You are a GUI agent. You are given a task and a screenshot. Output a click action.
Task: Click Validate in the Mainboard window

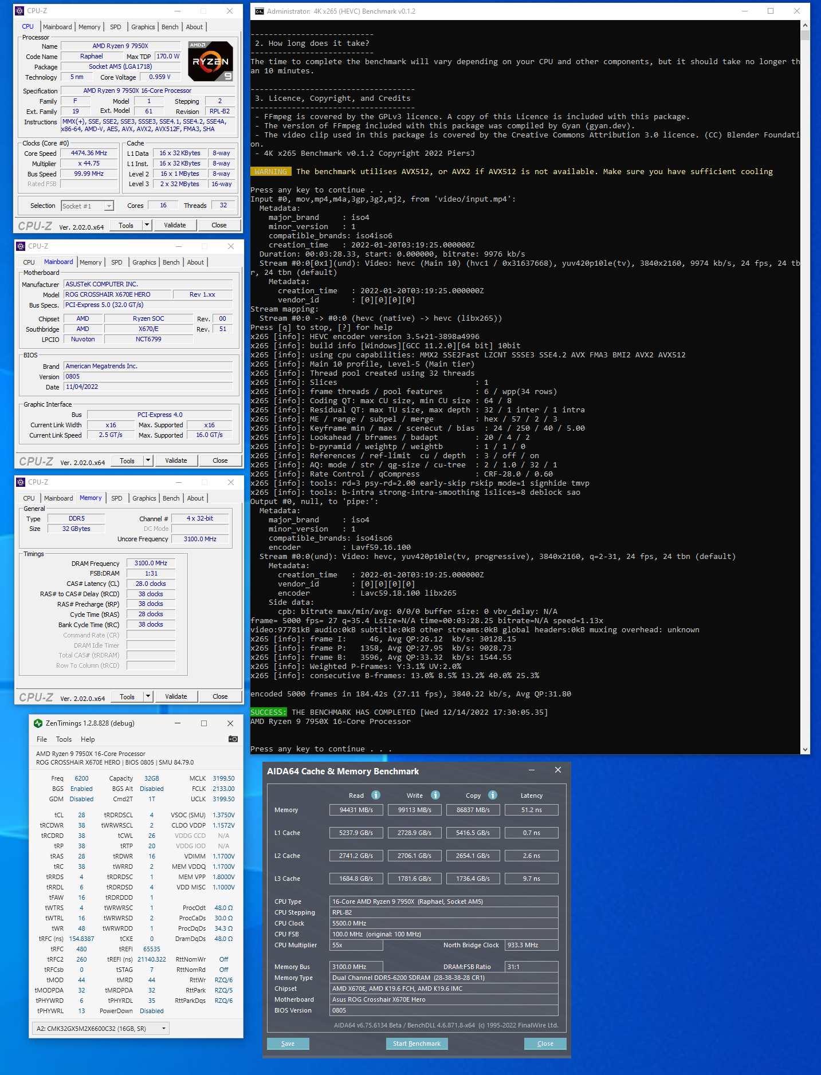pyautogui.click(x=176, y=460)
